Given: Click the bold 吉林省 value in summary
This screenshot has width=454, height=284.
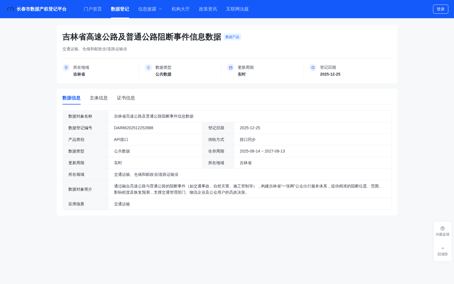Looking at the screenshot, I should click(79, 74).
